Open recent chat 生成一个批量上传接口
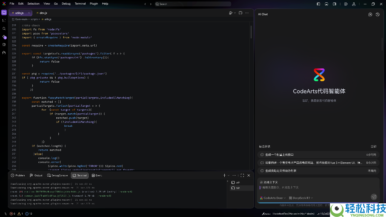This screenshot has height=217, width=386. pos(279,155)
